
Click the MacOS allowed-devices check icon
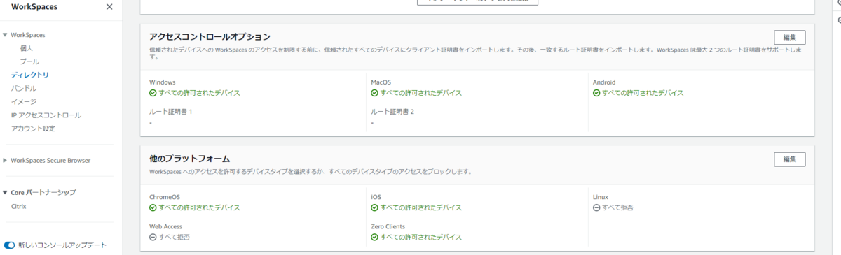374,93
